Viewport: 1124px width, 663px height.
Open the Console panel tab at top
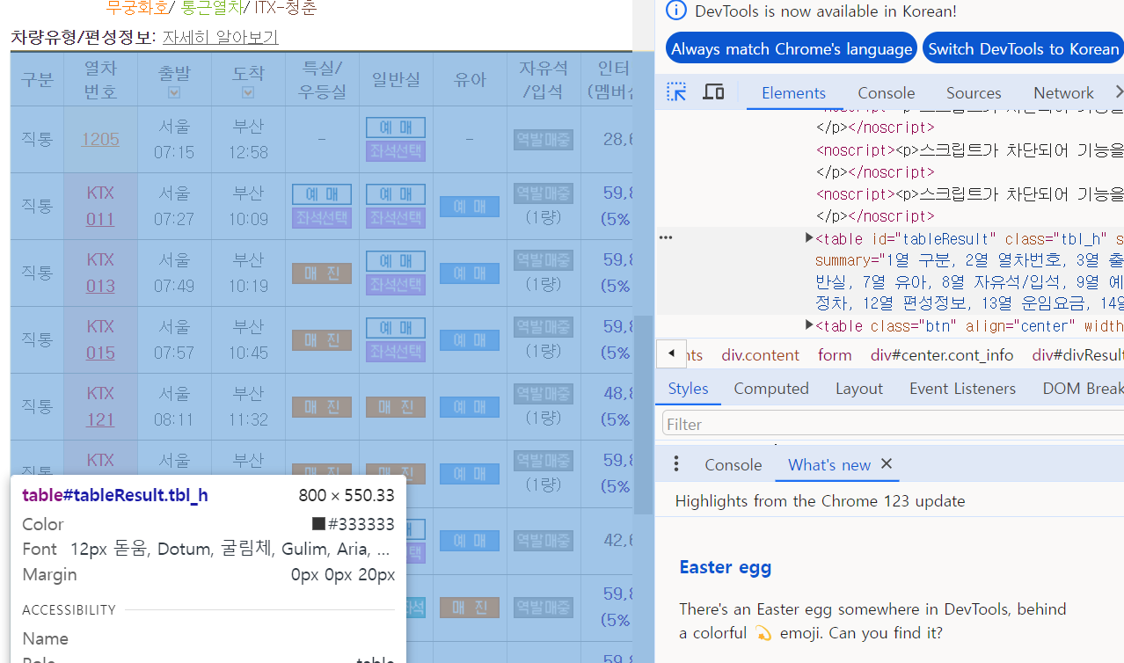(x=887, y=92)
